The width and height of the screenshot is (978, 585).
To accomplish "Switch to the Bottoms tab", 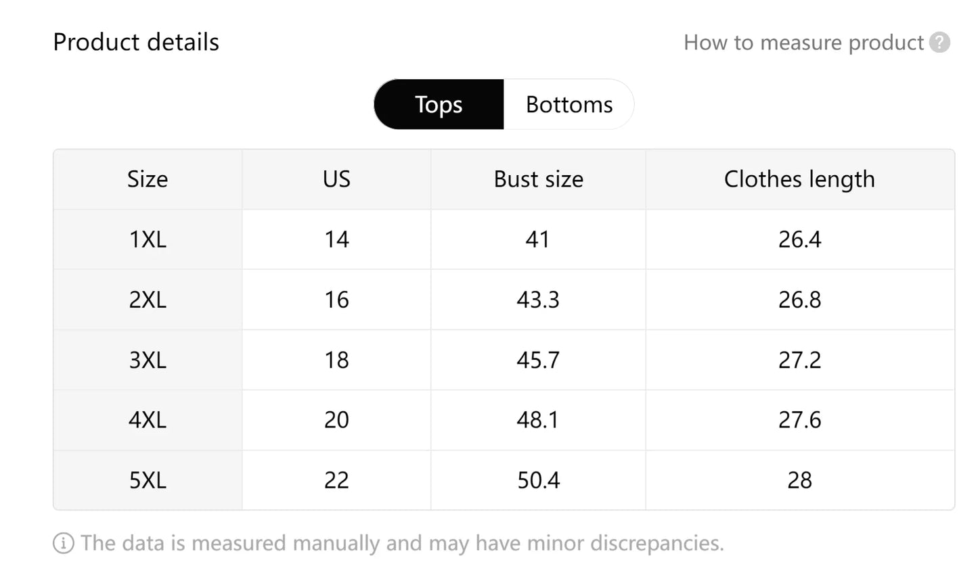I will coord(569,104).
